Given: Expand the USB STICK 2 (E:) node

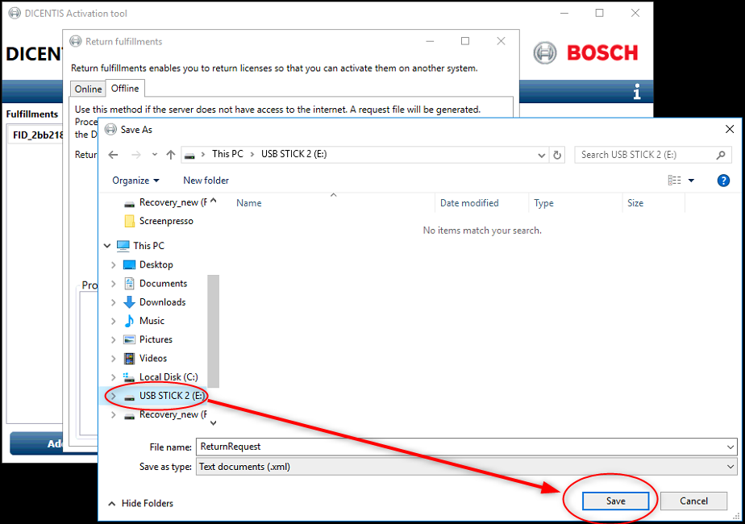Looking at the screenshot, I should (x=113, y=396).
